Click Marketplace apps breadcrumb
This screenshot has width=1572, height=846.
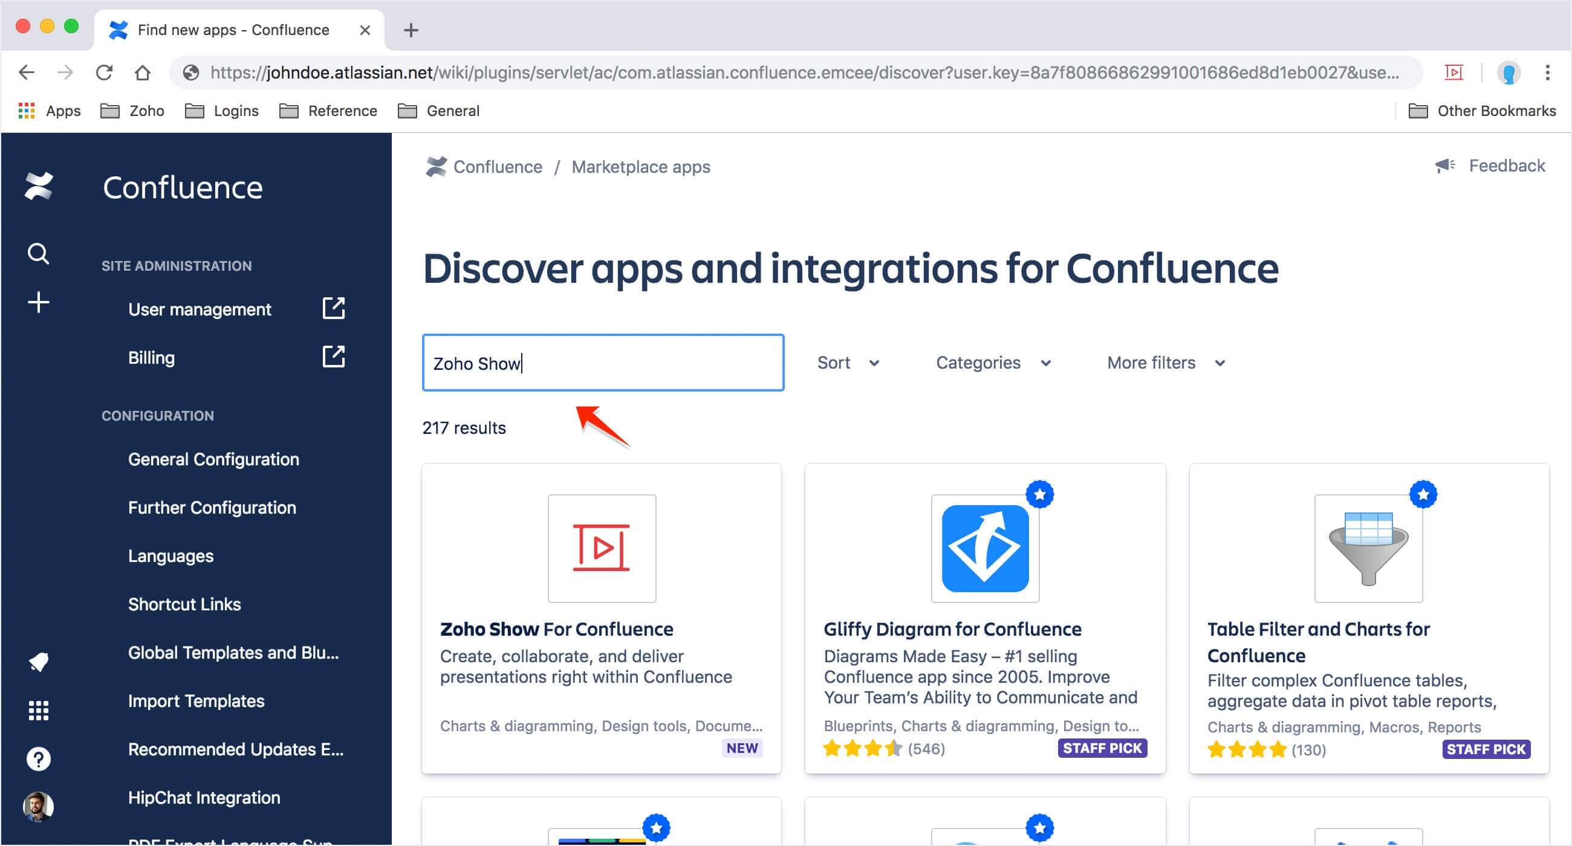[x=640, y=167]
